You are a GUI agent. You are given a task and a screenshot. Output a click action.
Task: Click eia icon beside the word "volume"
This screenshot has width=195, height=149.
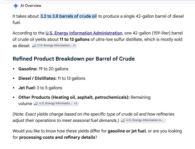pyautogui.click(x=36, y=104)
